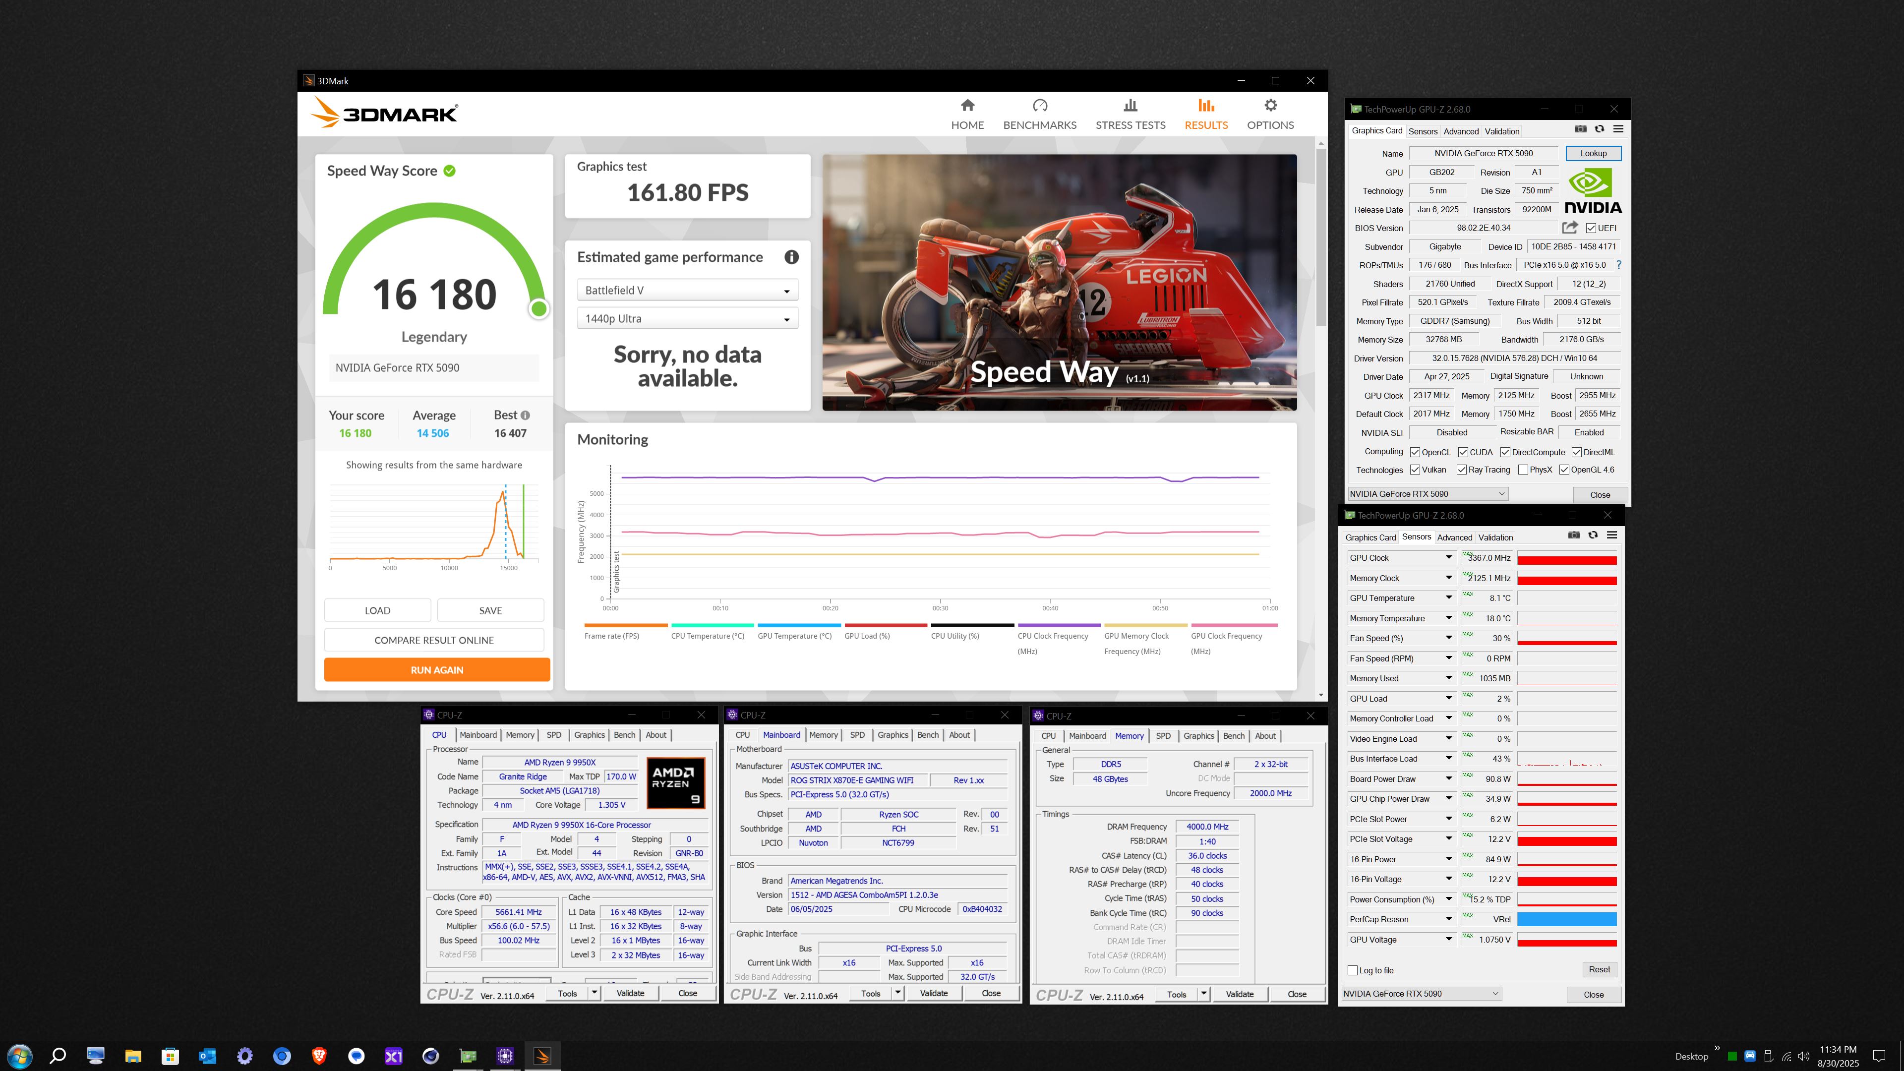Toggle OpenCL checkbox in GPU-Z

point(1415,452)
